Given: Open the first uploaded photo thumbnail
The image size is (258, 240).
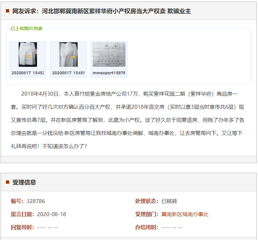Looking at the screenshot, I should tap(28, 54).
